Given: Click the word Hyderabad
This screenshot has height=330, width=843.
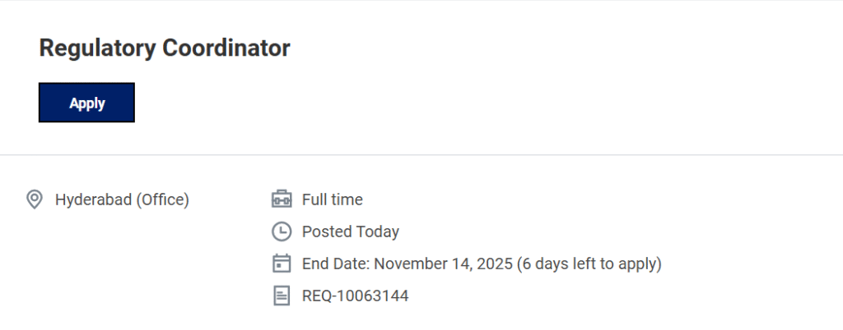Looking at the screenshot, I should point(92,199).
